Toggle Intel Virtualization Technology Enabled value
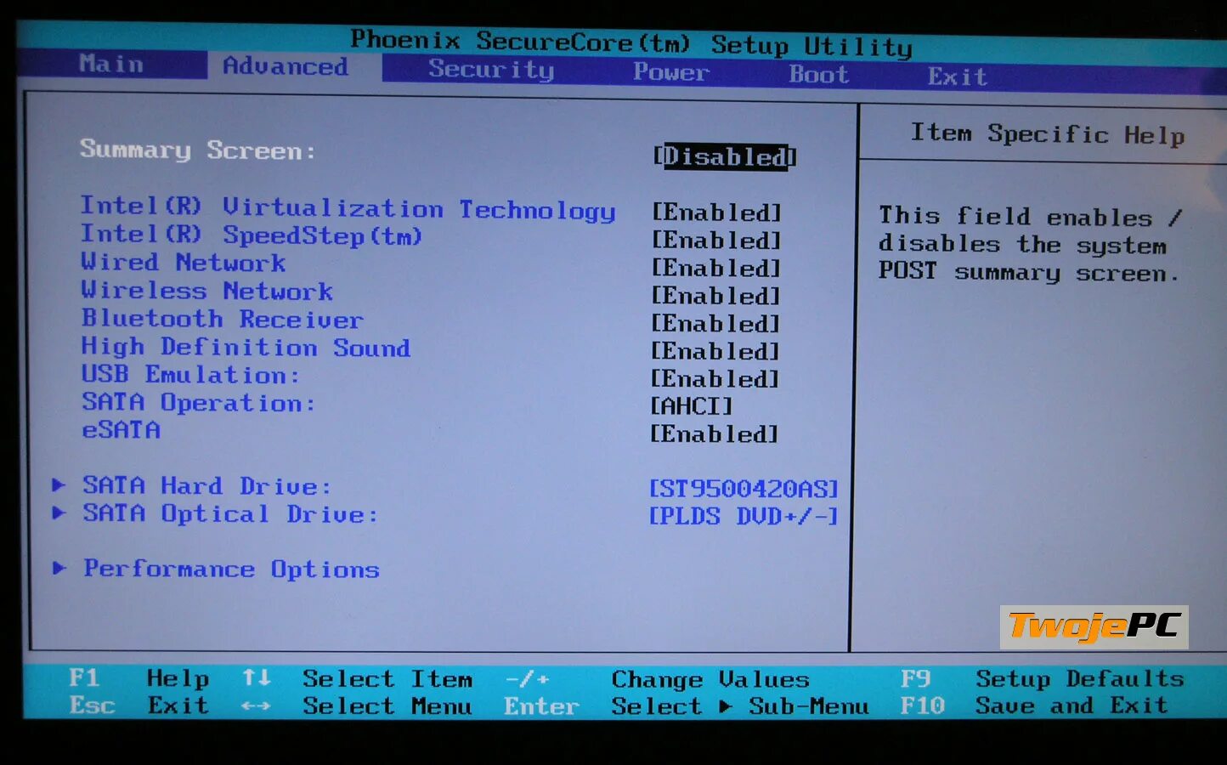This screenshot has height=765, width=1227. tap(716, 212)
